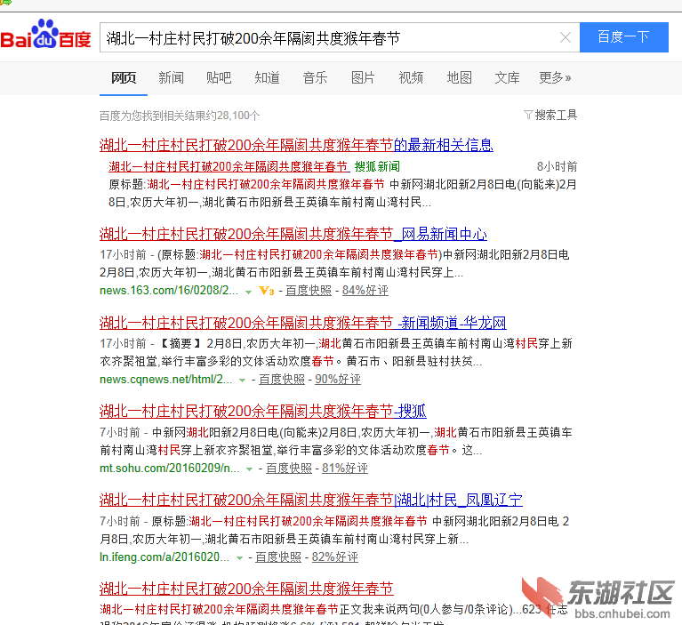This screenshot has width=682, height=625.
Task: Open 百度快照 for the cqnews result
Action: tap(282, 379)
